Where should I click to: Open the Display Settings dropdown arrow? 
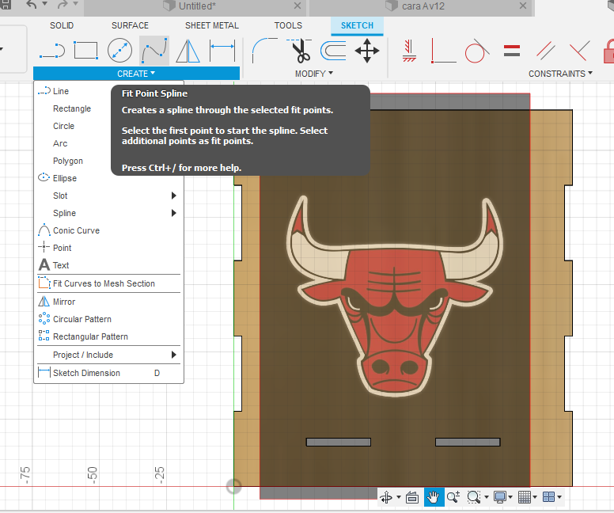[510, 497]
